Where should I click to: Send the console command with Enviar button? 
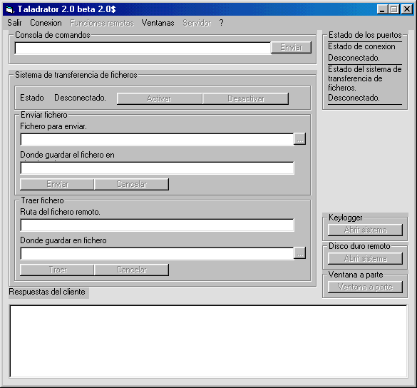click(292, 47)
